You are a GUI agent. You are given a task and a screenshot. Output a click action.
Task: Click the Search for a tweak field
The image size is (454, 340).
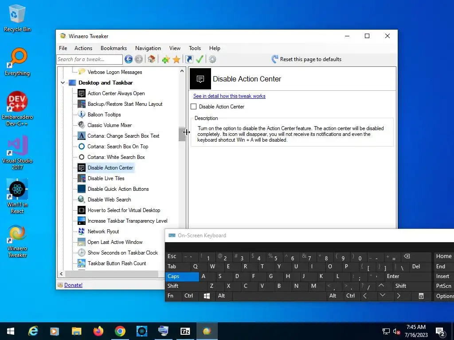90,59
